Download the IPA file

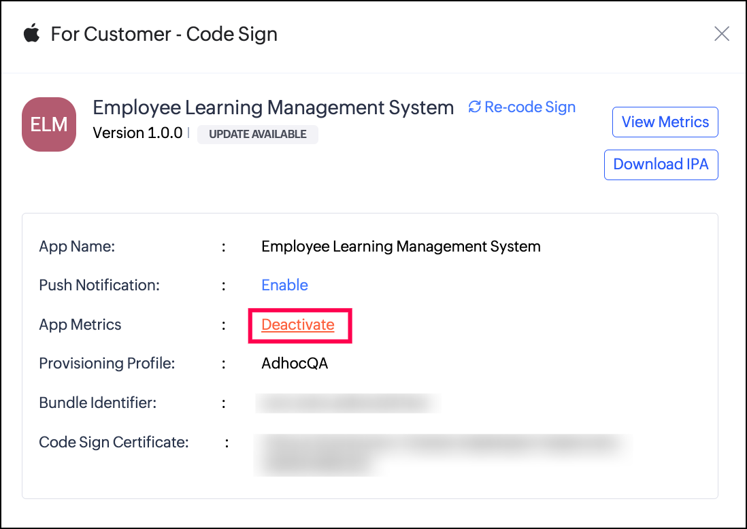coord(661,165)
